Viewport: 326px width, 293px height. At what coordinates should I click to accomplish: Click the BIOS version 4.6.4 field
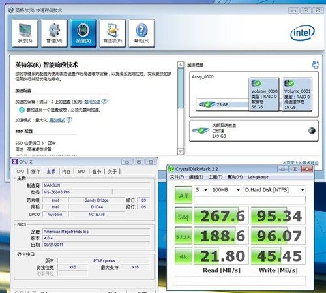[x=96, y=238]
